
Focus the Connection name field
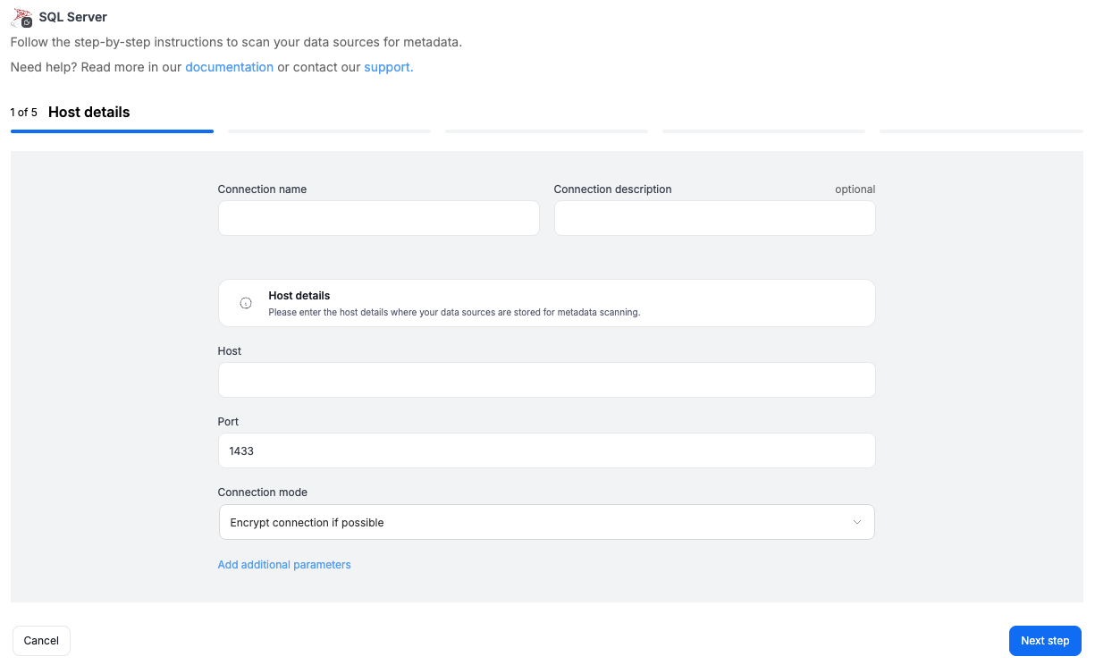[x=379, y=218]
